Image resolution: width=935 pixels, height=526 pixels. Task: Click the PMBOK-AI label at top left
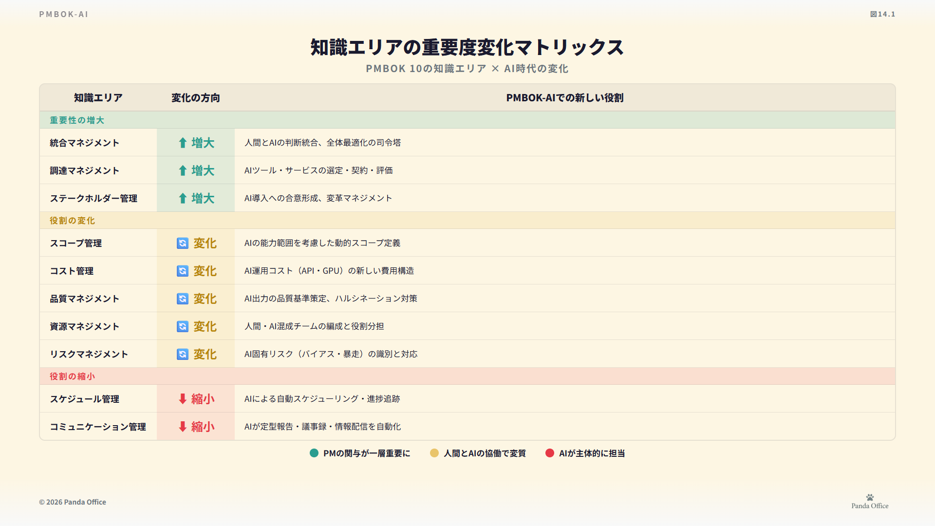[64, 14]
